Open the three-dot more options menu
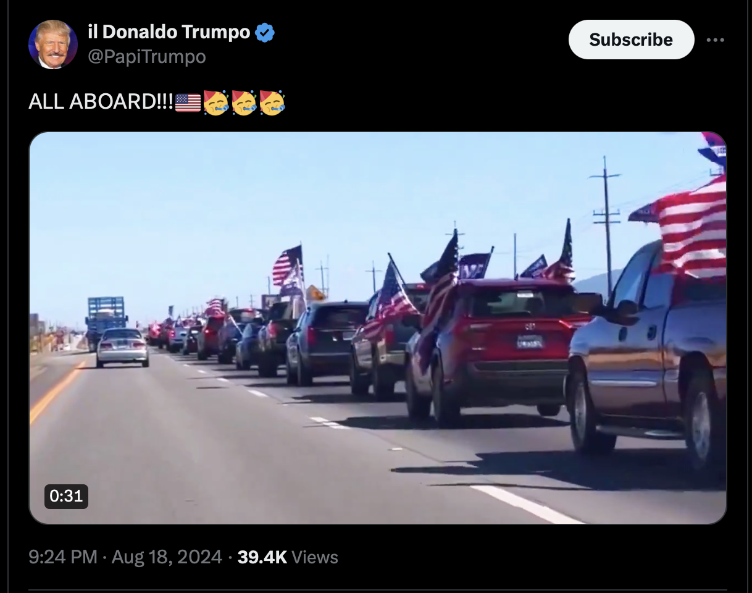This screenshot has height=593, width=752. tap(715, 40)
